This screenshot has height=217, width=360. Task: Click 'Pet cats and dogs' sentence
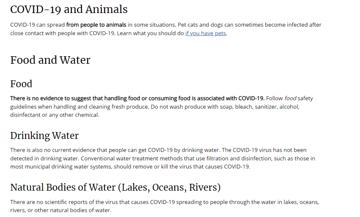[x=249, y=25]
